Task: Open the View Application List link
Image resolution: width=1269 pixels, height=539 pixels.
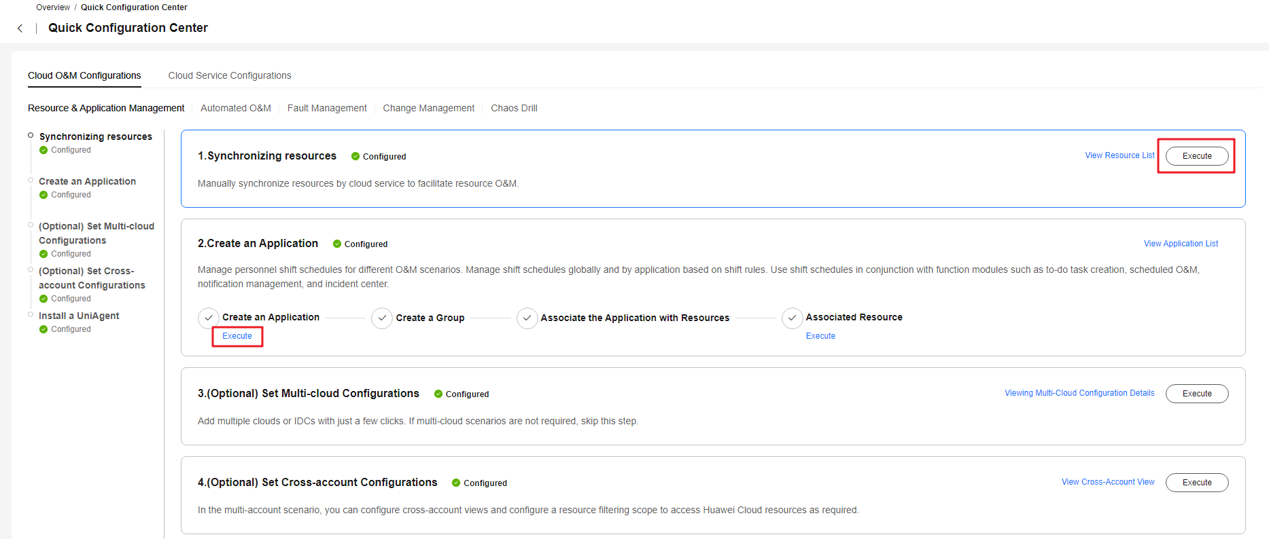Action: pos(1181,244)
